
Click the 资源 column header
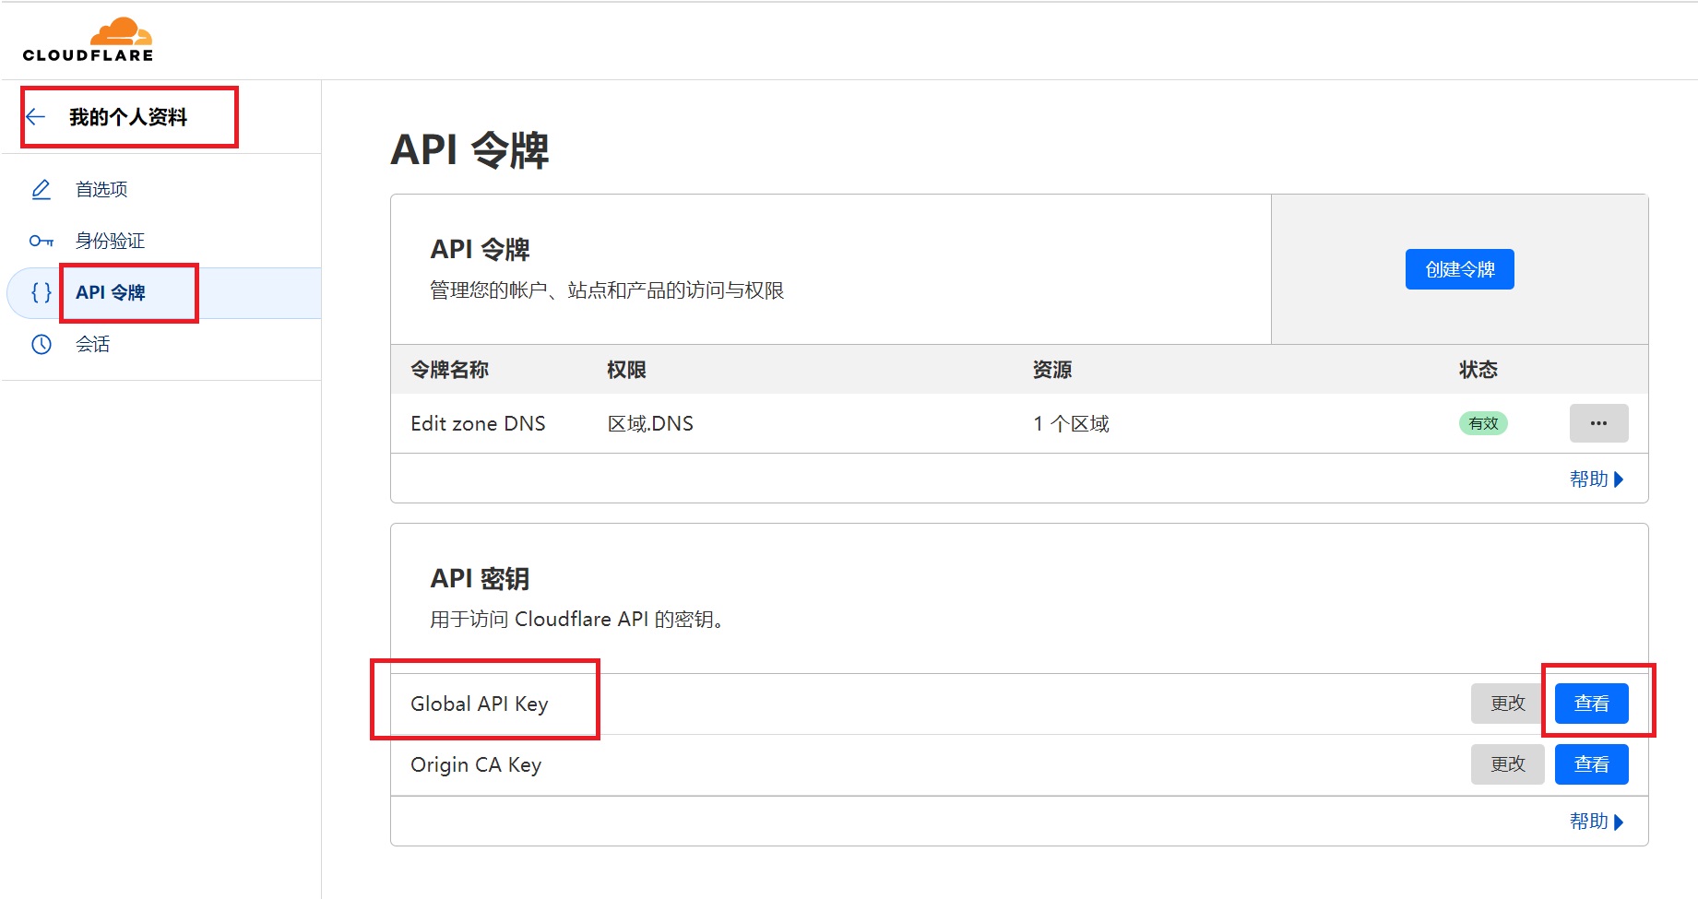click(1052, 370)
